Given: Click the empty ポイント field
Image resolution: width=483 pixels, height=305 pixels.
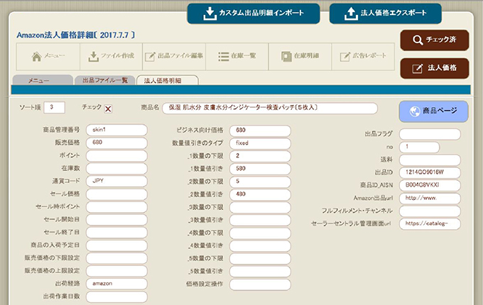Looking at the screenshot, I should [116, 156].
